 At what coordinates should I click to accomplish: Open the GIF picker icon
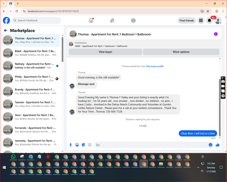click(x=90, y=145)
